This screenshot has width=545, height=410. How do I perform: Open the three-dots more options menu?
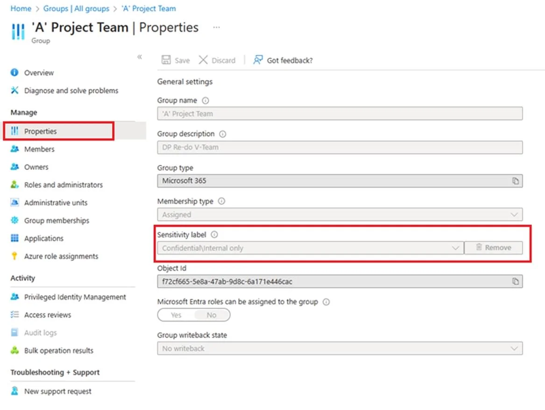click(216, 27)
